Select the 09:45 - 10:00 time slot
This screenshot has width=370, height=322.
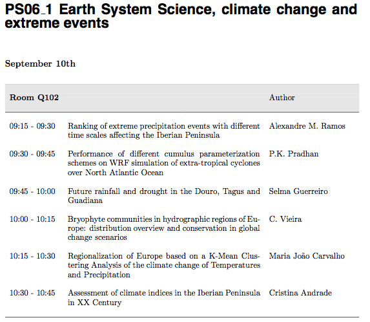(32, 191)
